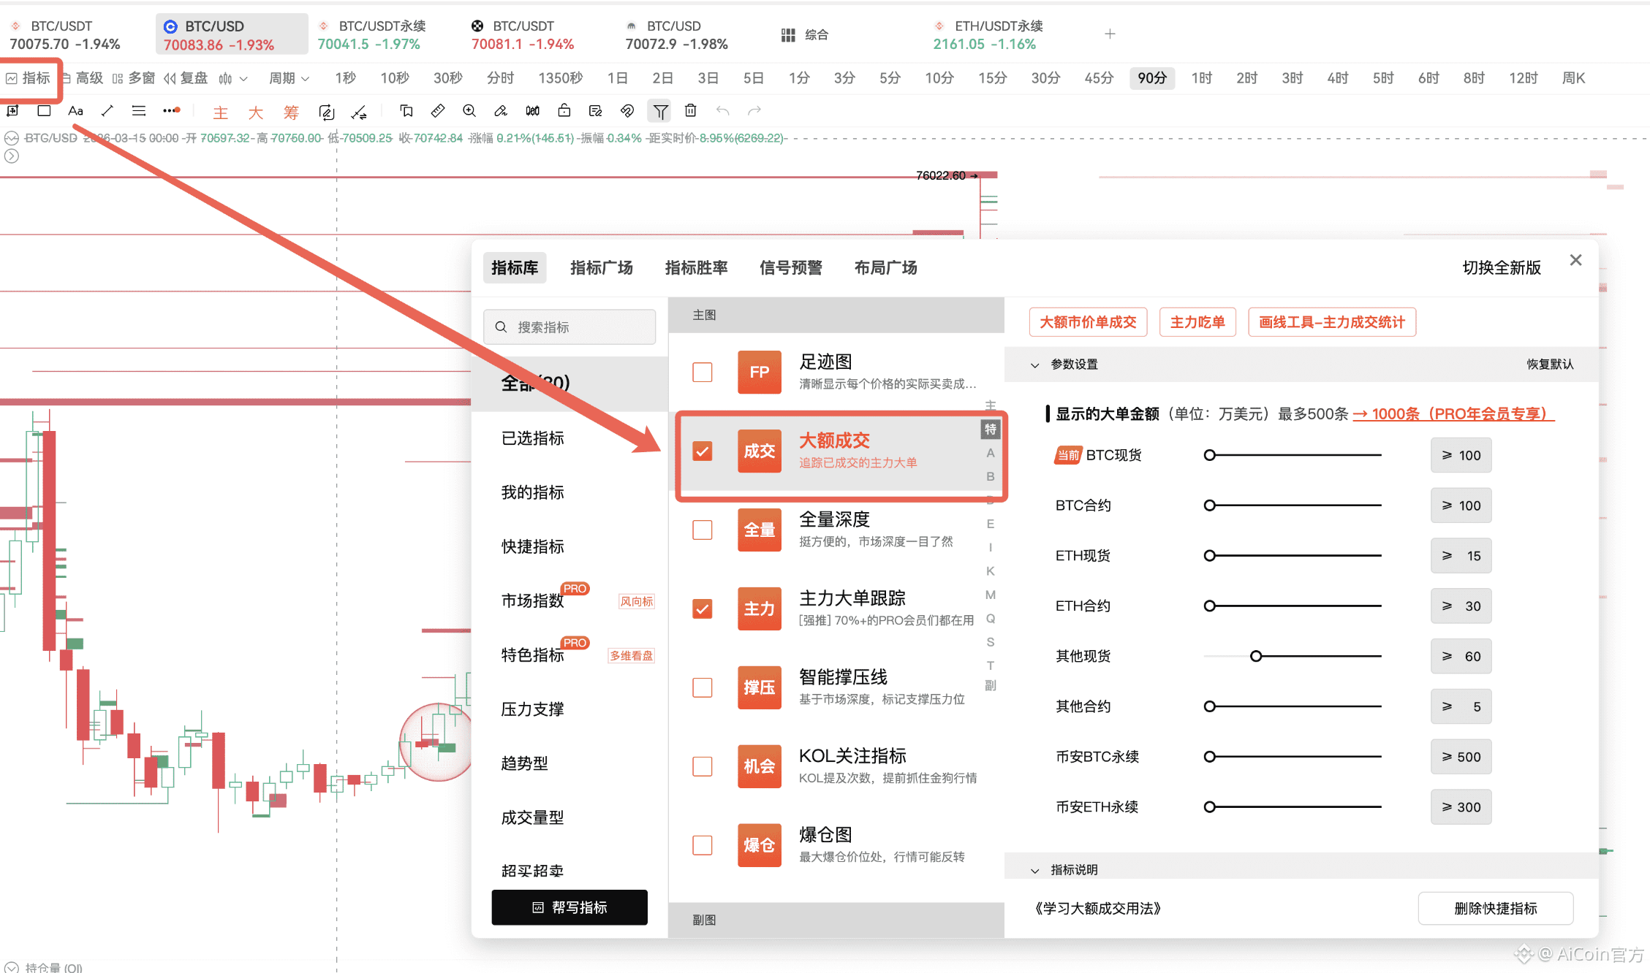
Task: Open the 信号预警 tab
Action: (x=790, y=268)
